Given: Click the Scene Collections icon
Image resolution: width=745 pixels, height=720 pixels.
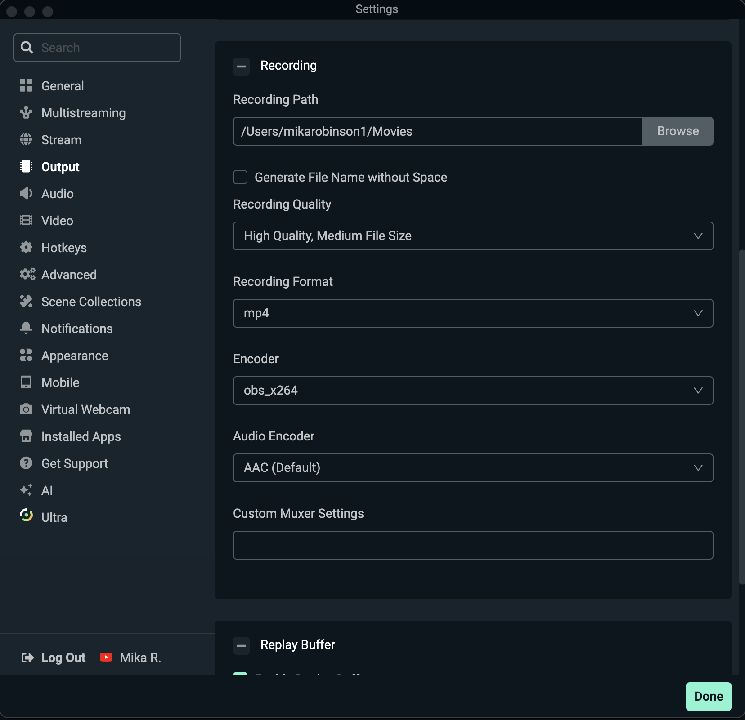Looking at the screenshot, I should [x=26, y=302].
